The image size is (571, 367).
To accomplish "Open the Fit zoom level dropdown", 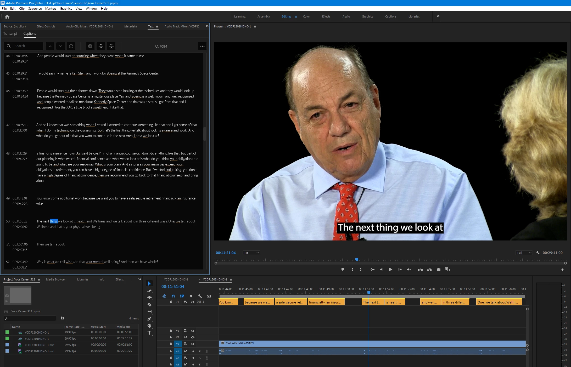I will tap(251, 253).
